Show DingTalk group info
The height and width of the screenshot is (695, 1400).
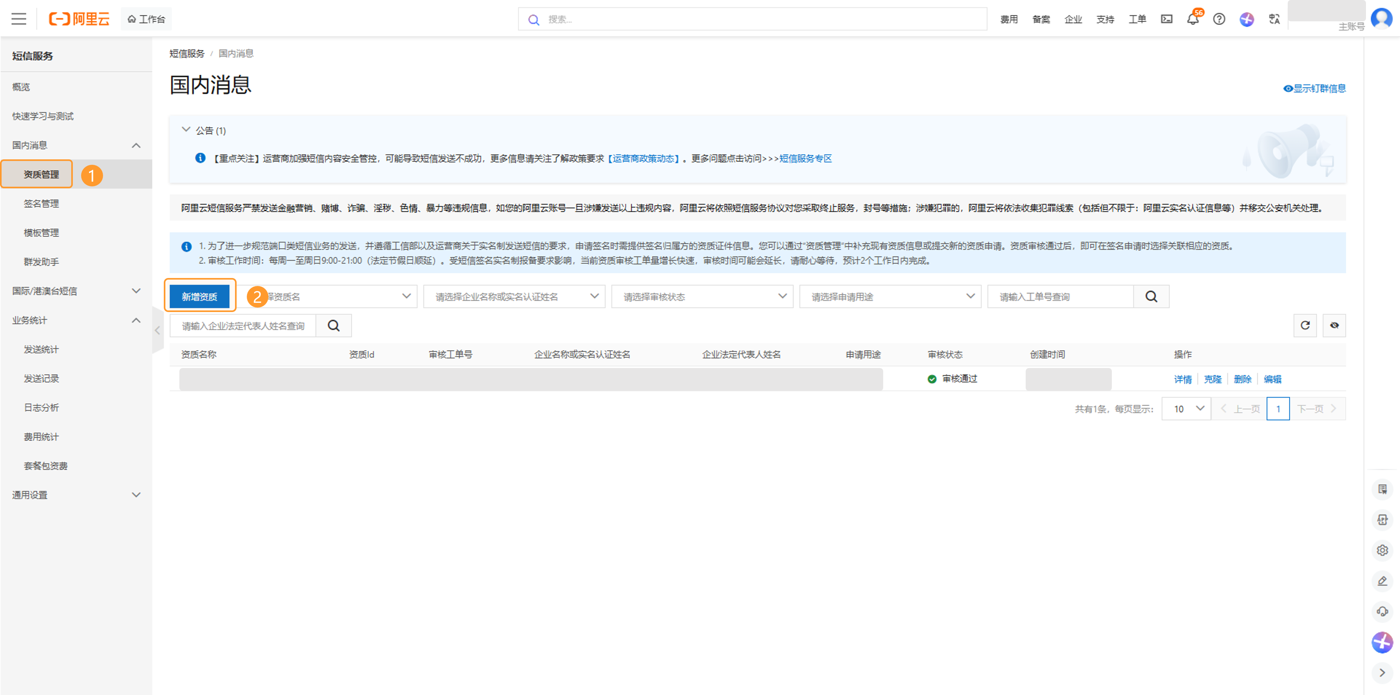point(1314,88)
